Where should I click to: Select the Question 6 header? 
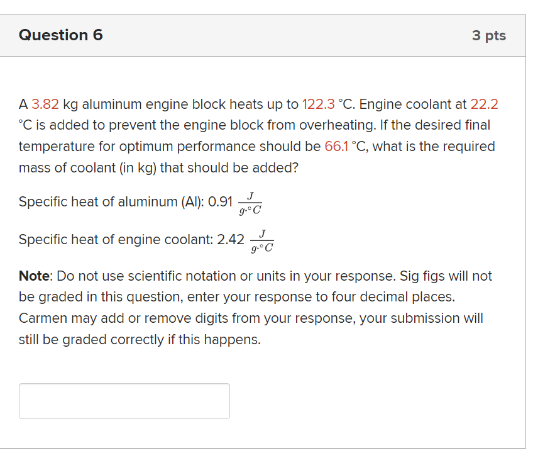(x=61, y=35)
